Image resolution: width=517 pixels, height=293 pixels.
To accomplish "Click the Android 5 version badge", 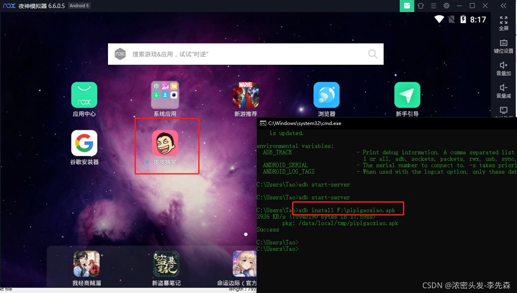I will pyautogui.click(x=79, y=6).
